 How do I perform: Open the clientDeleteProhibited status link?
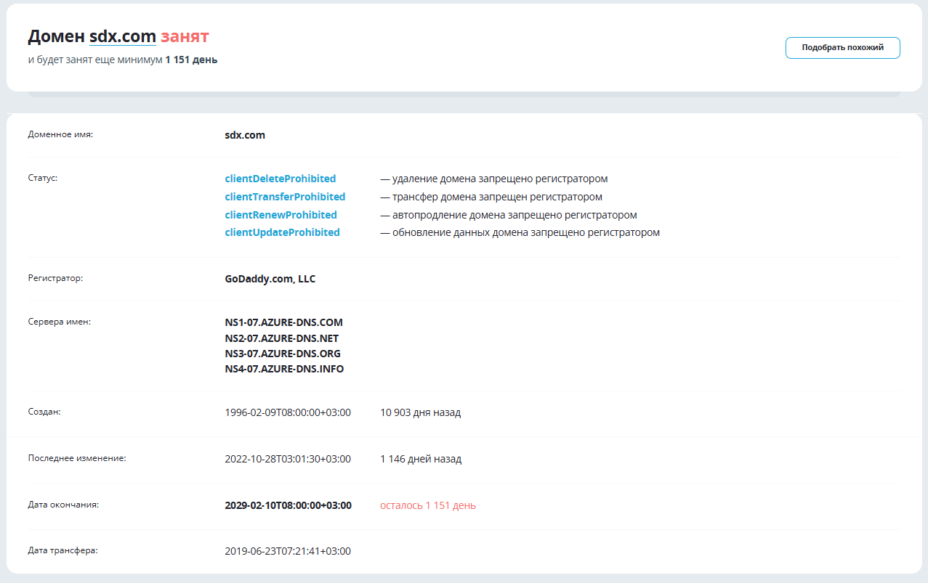[x=281, y=179]
